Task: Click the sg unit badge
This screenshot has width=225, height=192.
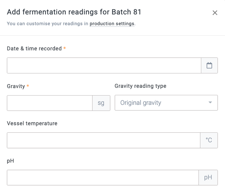Action: (x=101, y=103)
